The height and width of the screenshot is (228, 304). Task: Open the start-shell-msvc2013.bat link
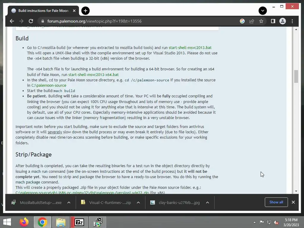click(x=190, y=48)
